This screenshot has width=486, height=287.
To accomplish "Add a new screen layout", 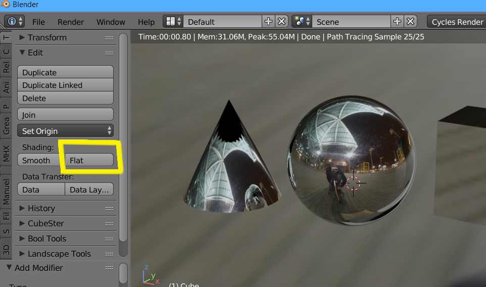I will point(268,21).
